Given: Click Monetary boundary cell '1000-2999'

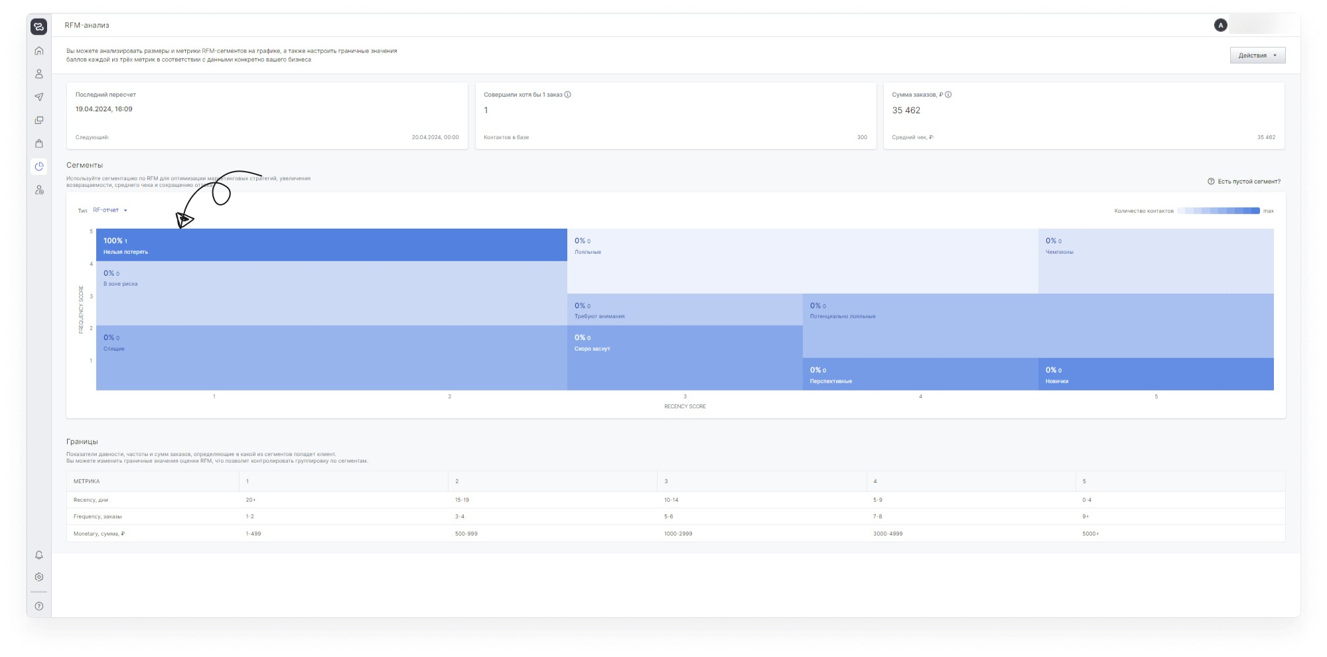Looking at the screenshot, I should [x=678, y=534].
